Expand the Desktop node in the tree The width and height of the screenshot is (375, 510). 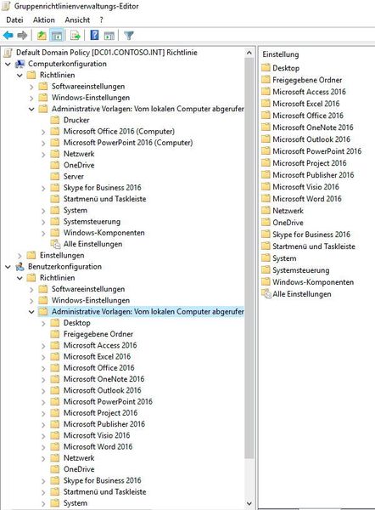(43, 323)
